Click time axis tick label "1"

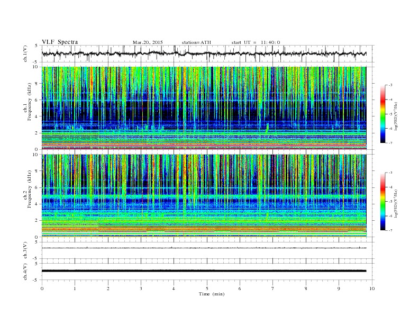coord(75,289)
